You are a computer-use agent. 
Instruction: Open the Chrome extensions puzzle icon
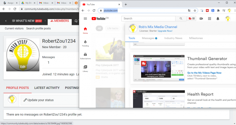(218, 11)
